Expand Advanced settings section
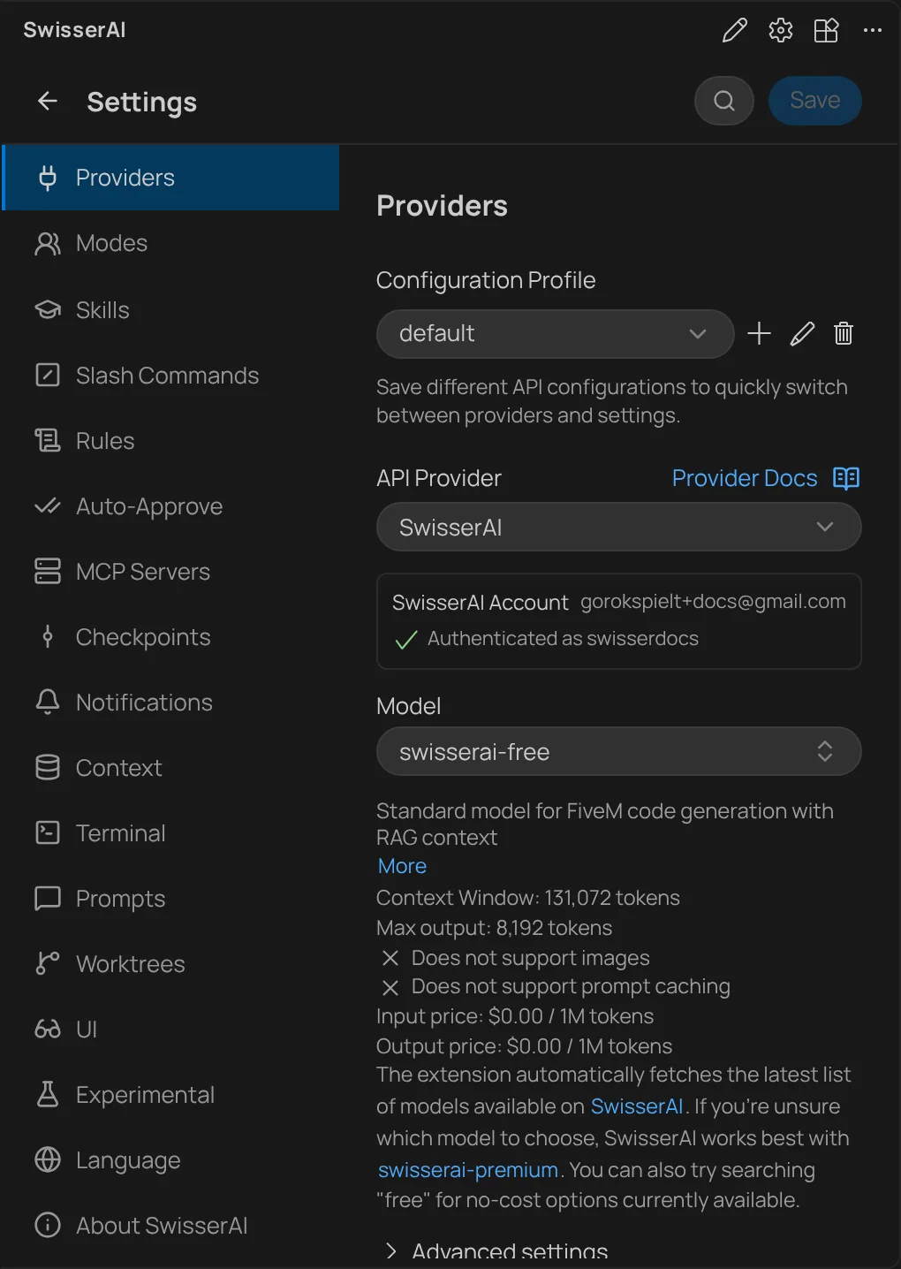The height and width of the screenshot is (1269, 901). click(x=497, y=1250)
